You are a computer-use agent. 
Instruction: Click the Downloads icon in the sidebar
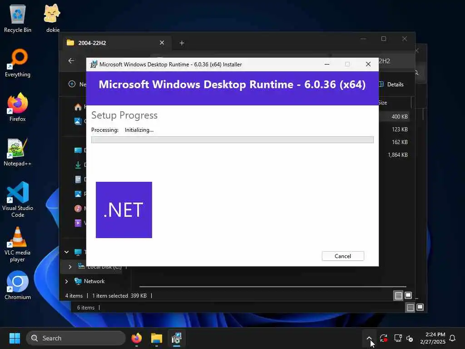pos(78,165)
